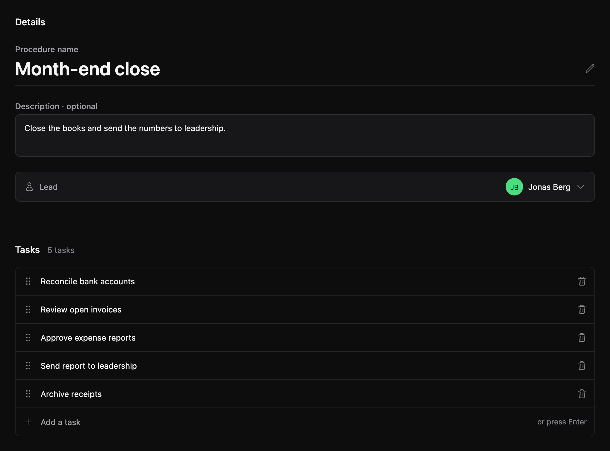The height and width of the screenshot is (451, 610).
Task: Trash the Send report to leadership task
Action: click(x=582, y=366)
